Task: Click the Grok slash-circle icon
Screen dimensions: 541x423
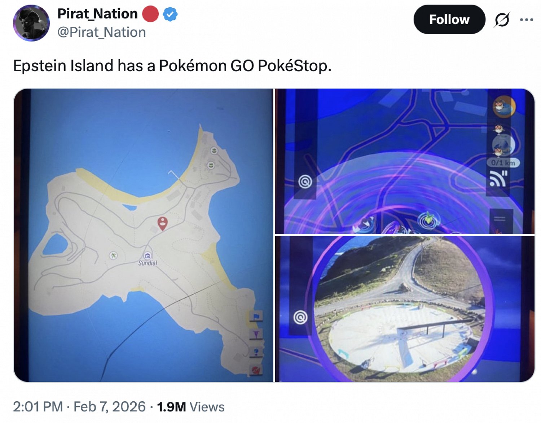Action: coord(502,20)
